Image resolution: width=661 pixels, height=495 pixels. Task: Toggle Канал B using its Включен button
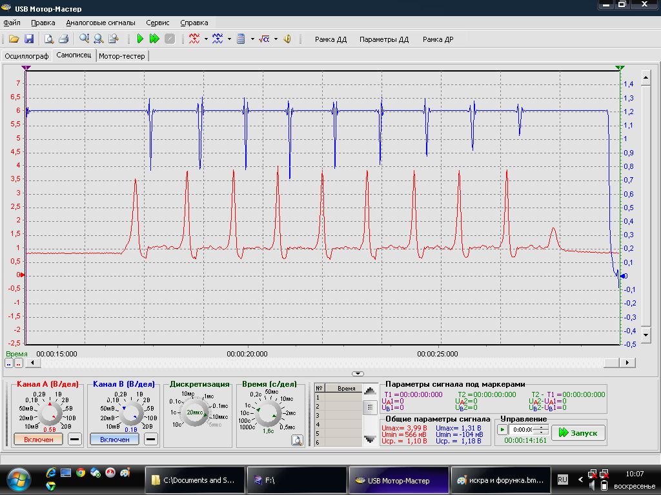point(115,440)
